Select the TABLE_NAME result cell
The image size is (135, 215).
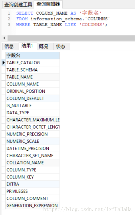coord(33,77)
